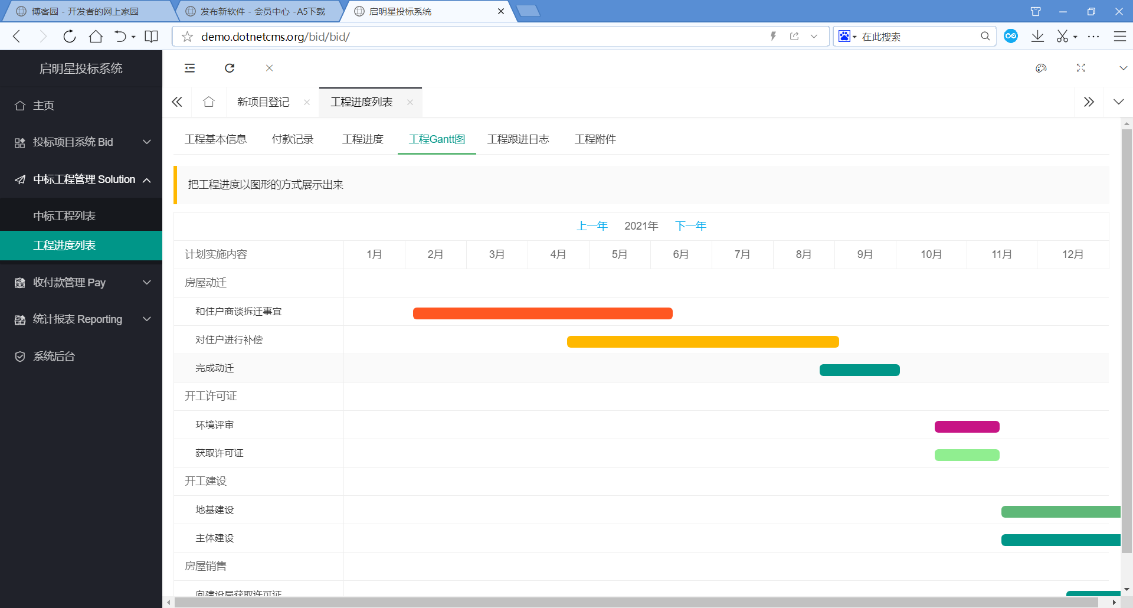This screenshot has height=608, width=1133.
Task: Open the theme palette icon
Action: pos(1041,68)
